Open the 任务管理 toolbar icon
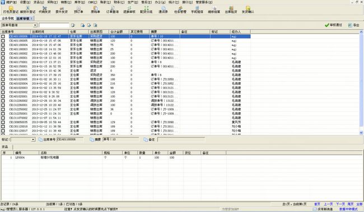The image size is (364, 212). (180, 10)
